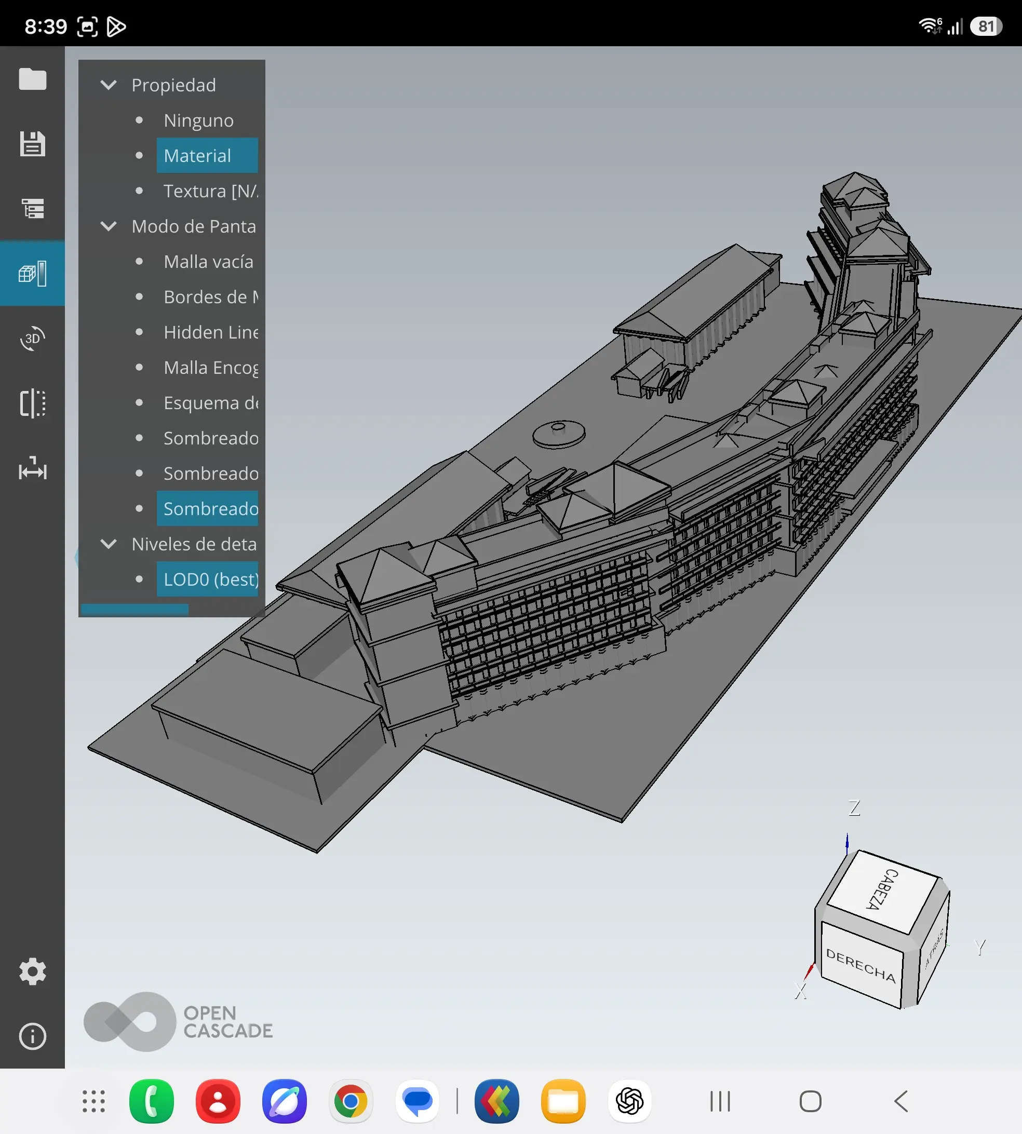This screenshot has height=1134, width=1022.
Task: Choose the Textura [N/A] option
Action: pos(210,191)
